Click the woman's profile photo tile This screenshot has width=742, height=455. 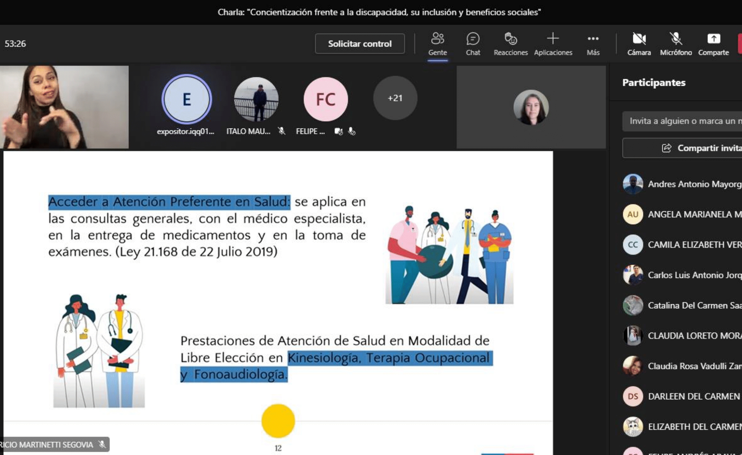coord(531,107)
